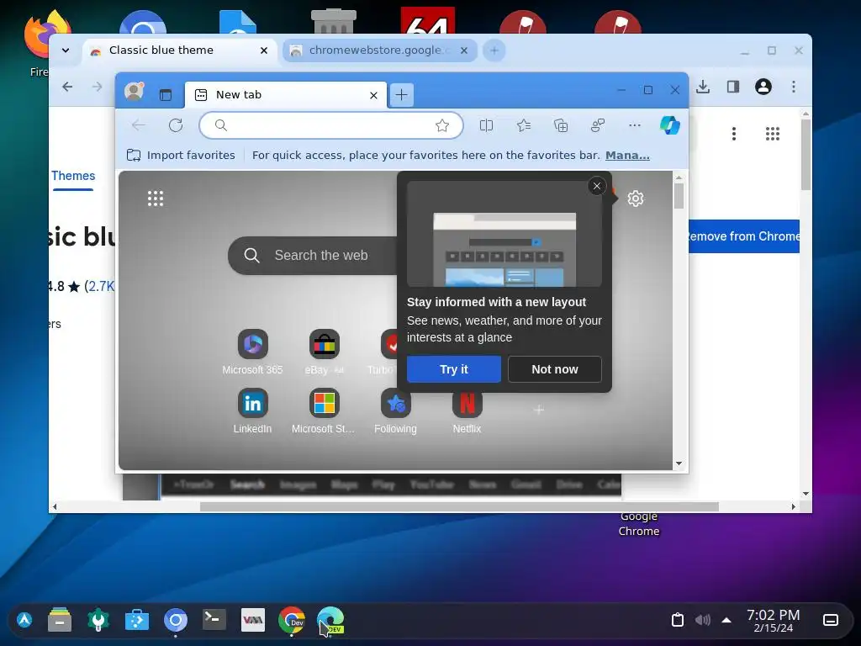
Task: Open Edge tab actions menu icon
Action: coord(166,94)
